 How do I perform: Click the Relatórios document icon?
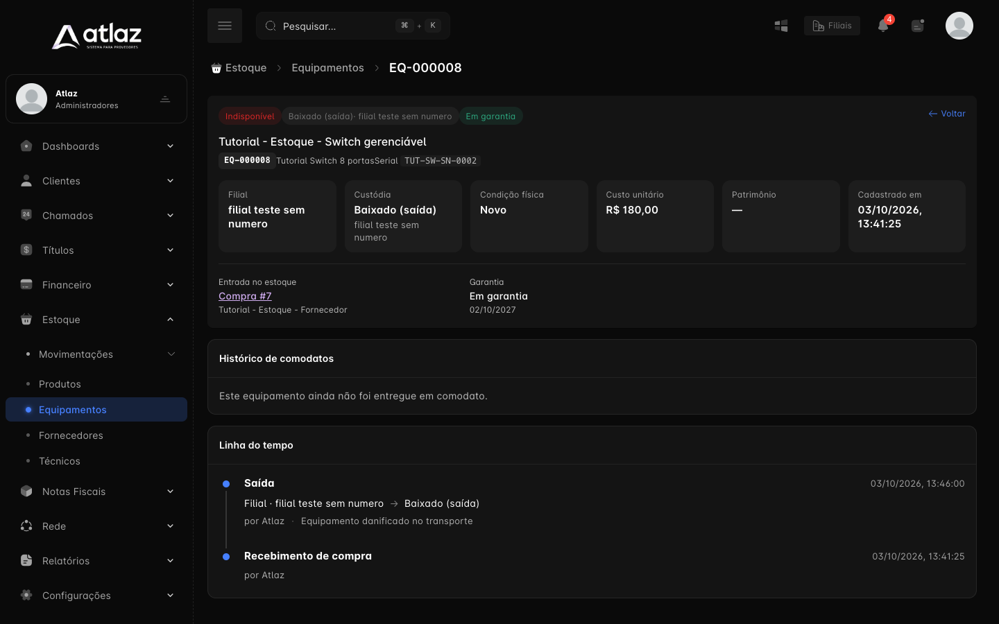(26, 560)
